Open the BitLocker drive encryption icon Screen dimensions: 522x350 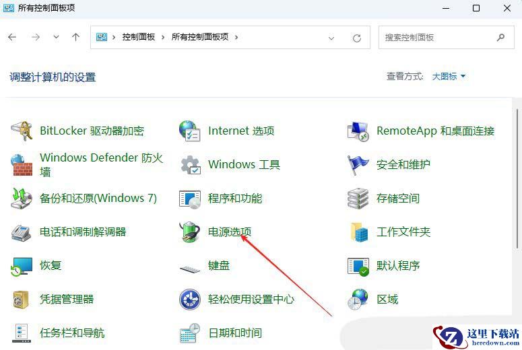(x=22, y=131)
